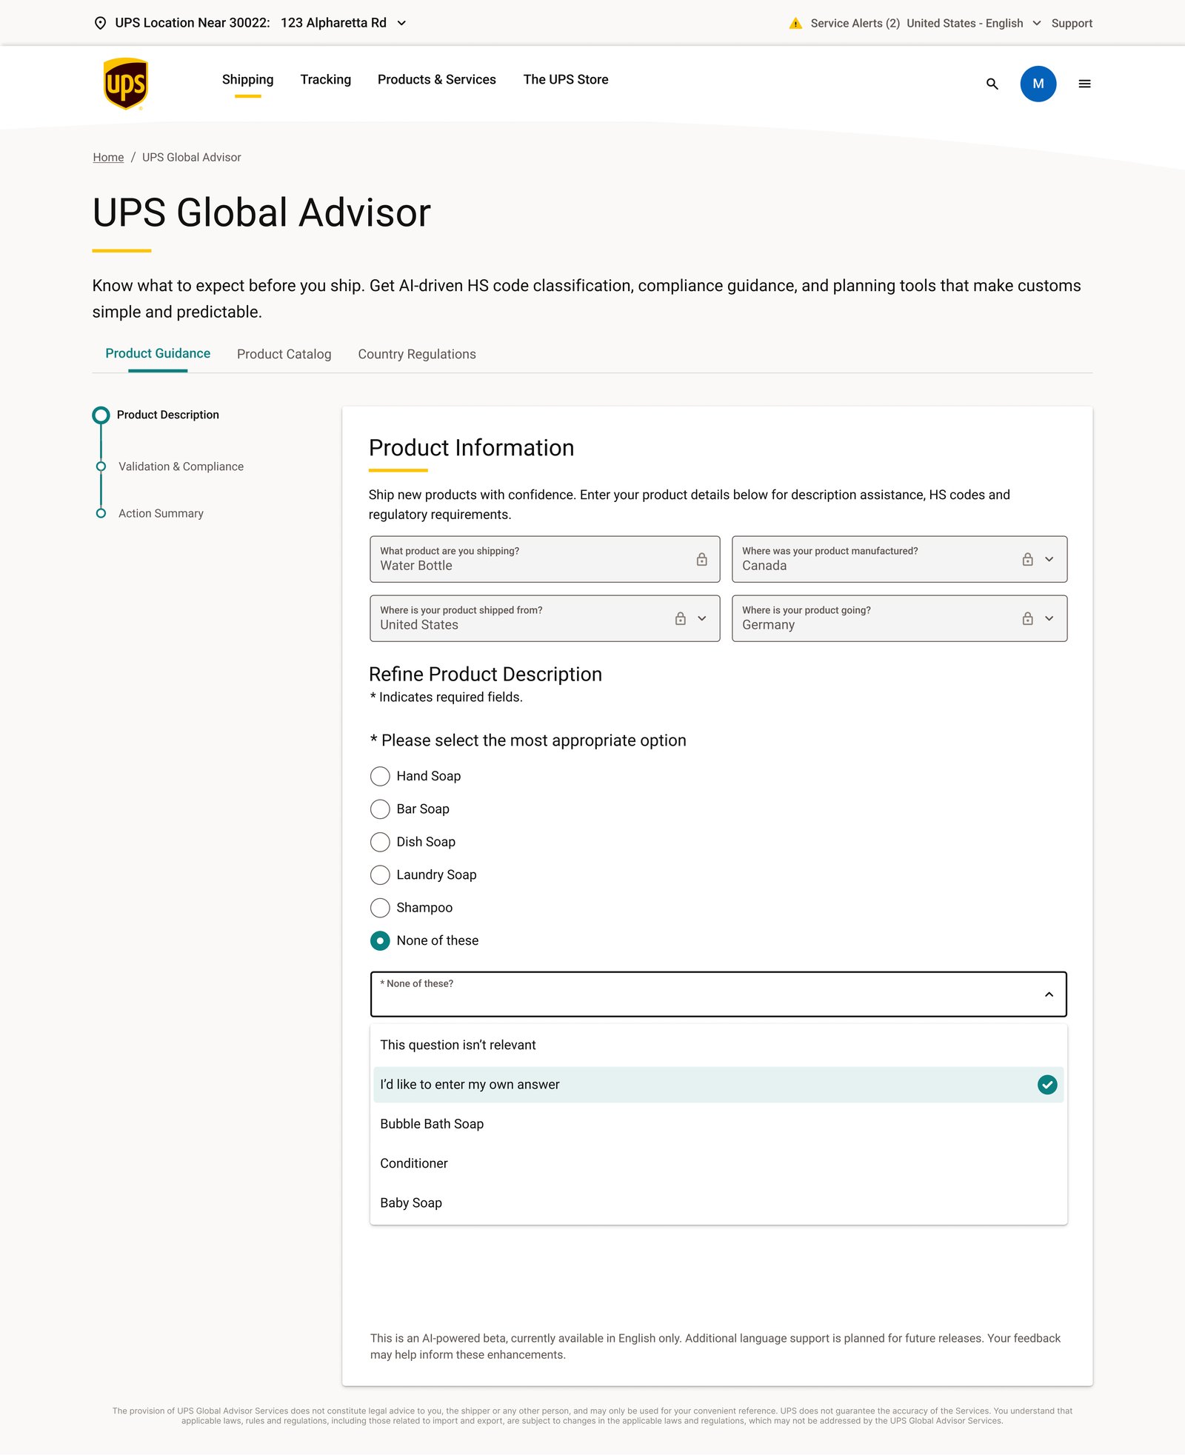Switch to the Product Catalog tab

(x=284, y=354)
